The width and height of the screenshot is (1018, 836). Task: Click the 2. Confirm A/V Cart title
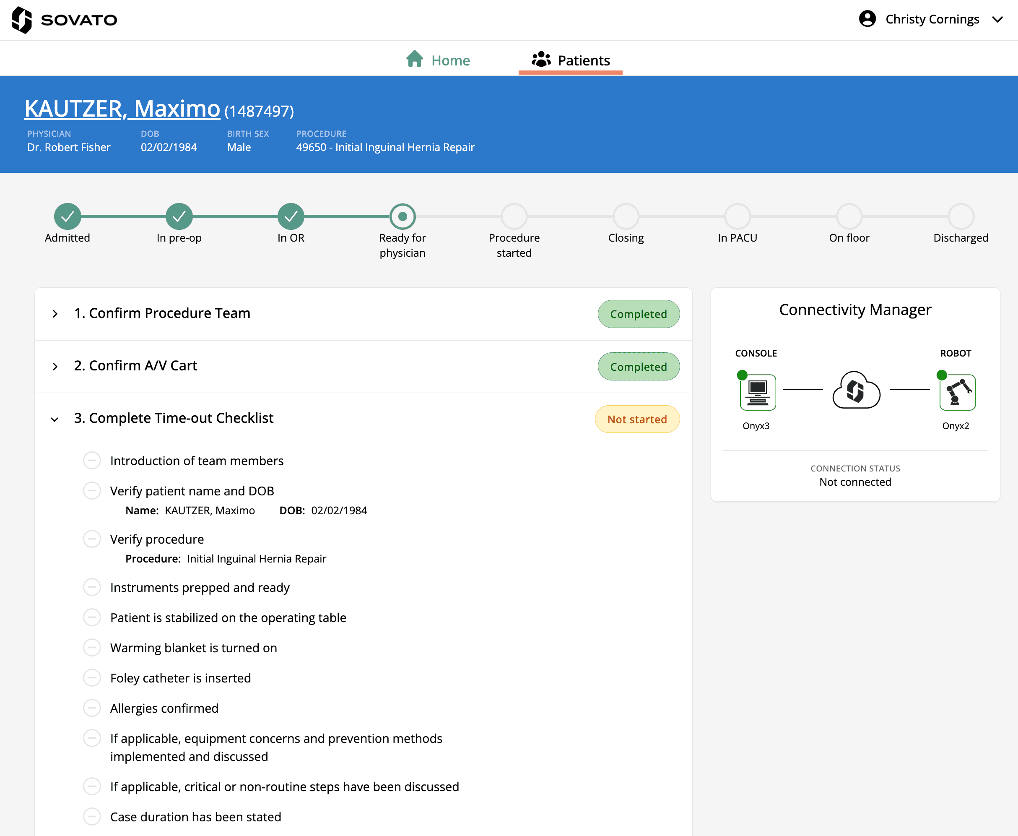pyautogui.click(x=136, y=366)
